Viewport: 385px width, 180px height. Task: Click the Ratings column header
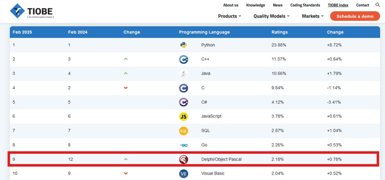pyautogui.click(x=280, y=32)
